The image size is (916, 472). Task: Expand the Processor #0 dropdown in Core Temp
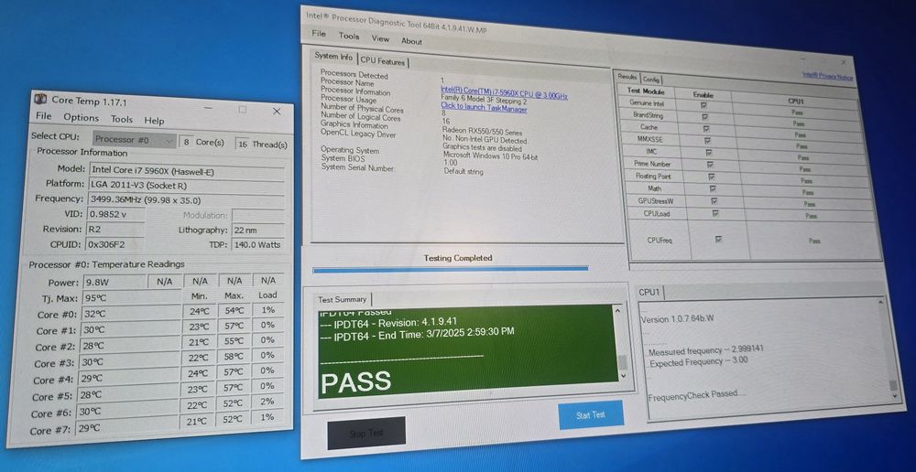click(135, 140)
